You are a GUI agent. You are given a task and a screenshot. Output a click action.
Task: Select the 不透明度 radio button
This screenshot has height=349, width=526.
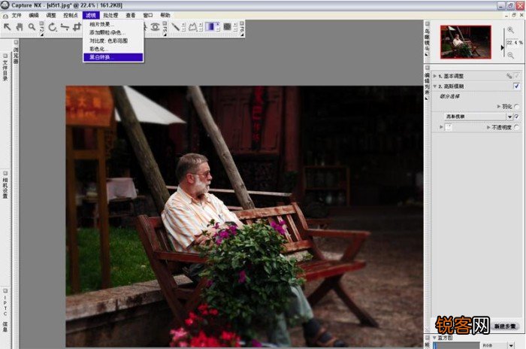(x=517, y=127)
